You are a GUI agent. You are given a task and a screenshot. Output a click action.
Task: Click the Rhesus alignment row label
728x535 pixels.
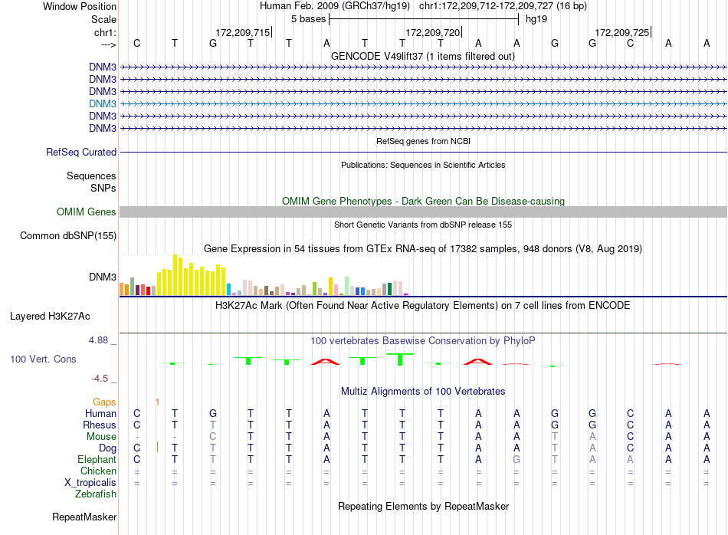tap(100, 425)
